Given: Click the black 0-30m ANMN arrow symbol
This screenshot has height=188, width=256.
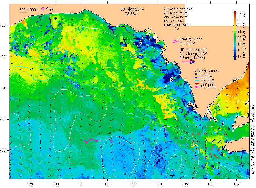Looking at the screenshot, I should (197, 74).
